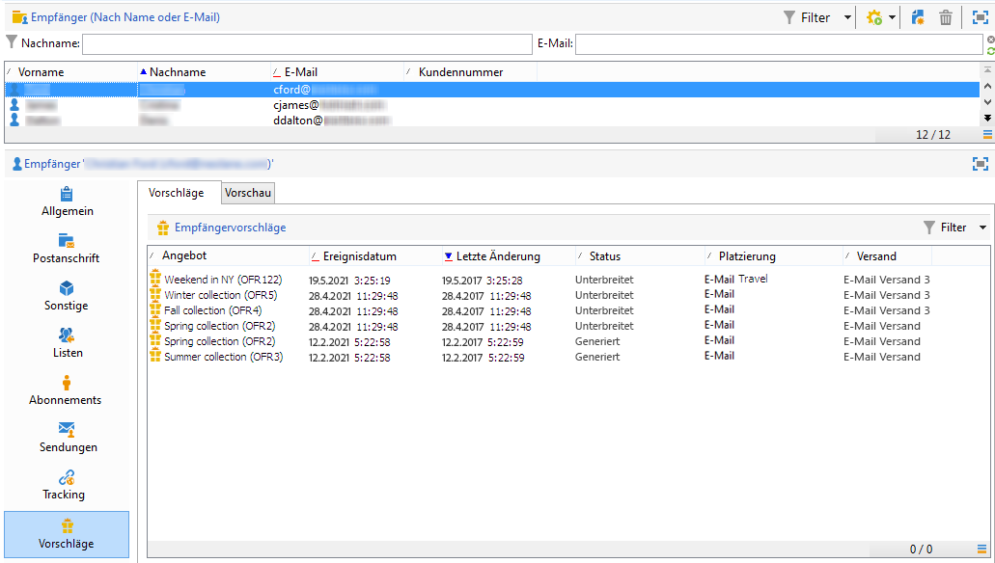Select the Weekend in NY (OFR122) offer
This screenshot has width=995, height=563.
223,280
